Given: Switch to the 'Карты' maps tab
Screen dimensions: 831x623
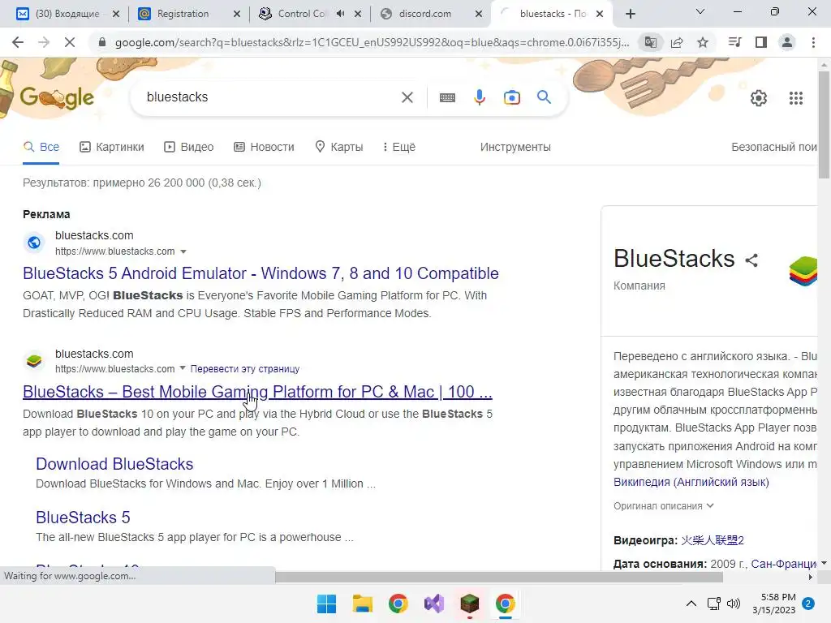Looking at the screenshot, I should click(338, 147).
